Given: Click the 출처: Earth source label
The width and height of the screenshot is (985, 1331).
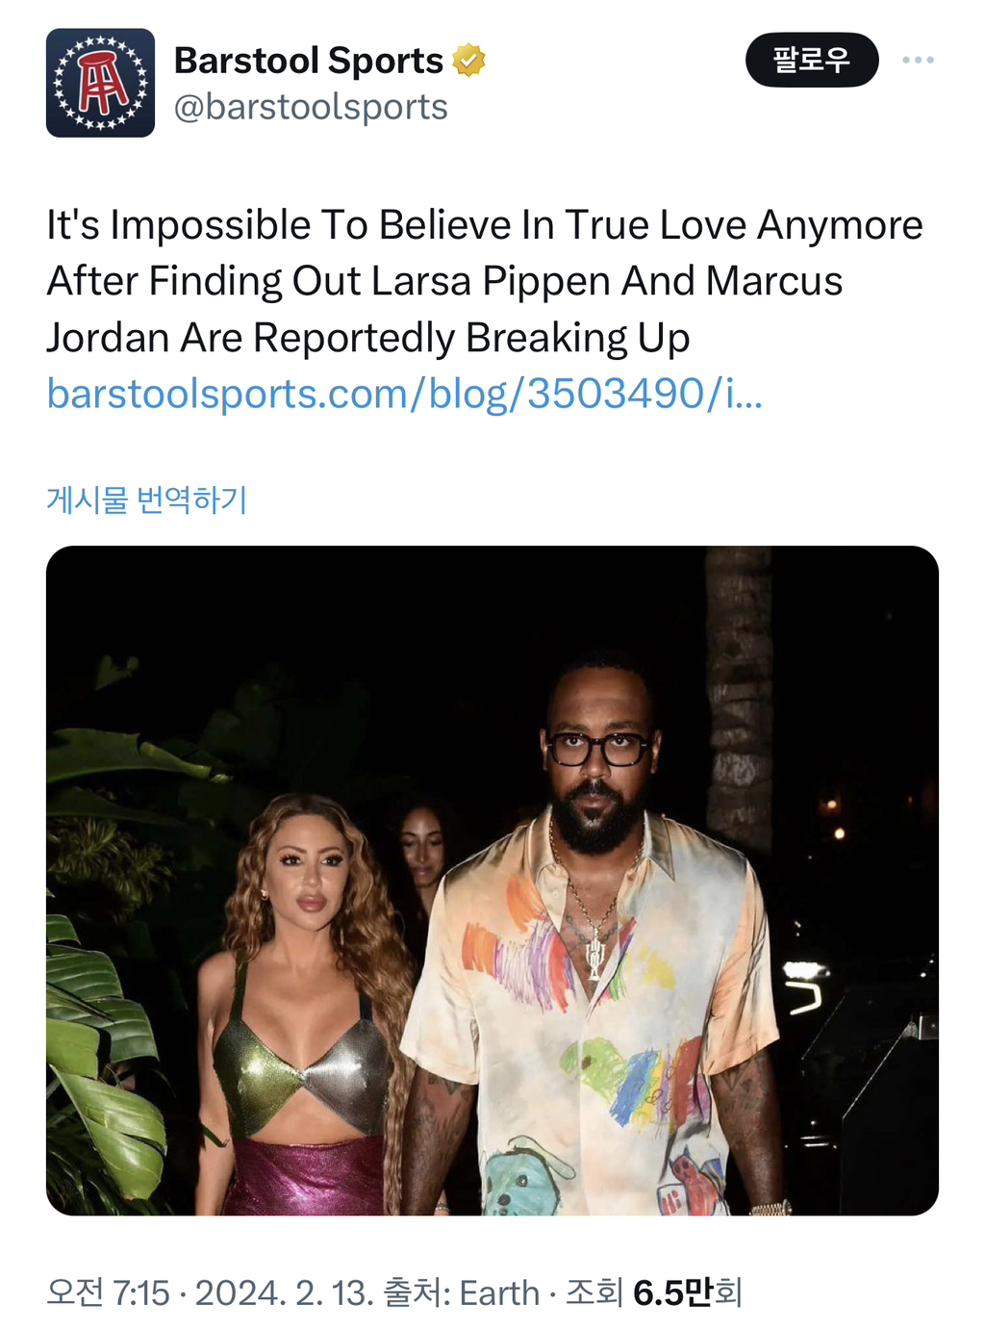Looking at the screenshot, I should [462, 1293].
